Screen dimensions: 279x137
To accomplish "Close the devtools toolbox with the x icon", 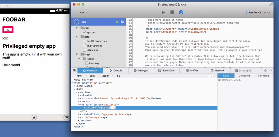I will pyautogui.click(x=271, y=71).
